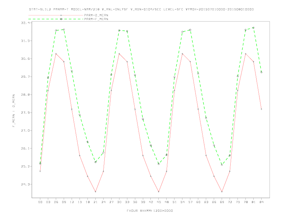The image size is (285, 220).
Task: Click x-axis forecast hour label 12
Action: click(72, 202)
